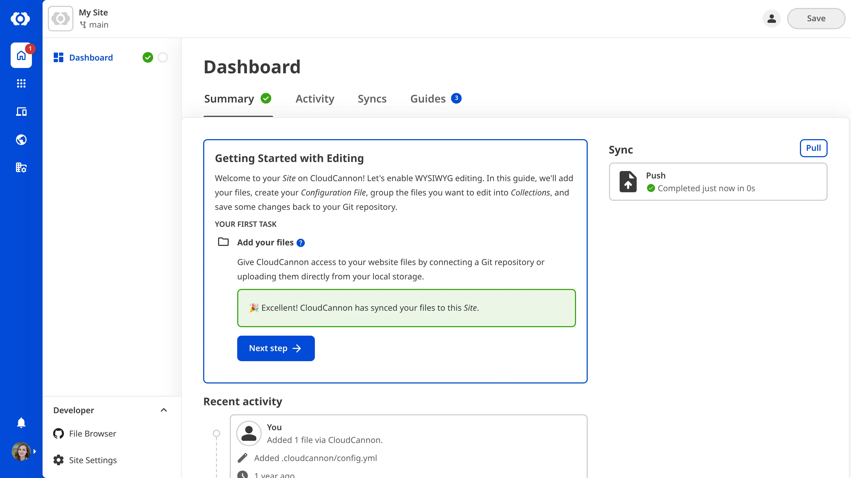This screenshot has height=478, width=851.
Task: Open the Home dashboard icon in sidebar
Action: (x=21, y=56)
